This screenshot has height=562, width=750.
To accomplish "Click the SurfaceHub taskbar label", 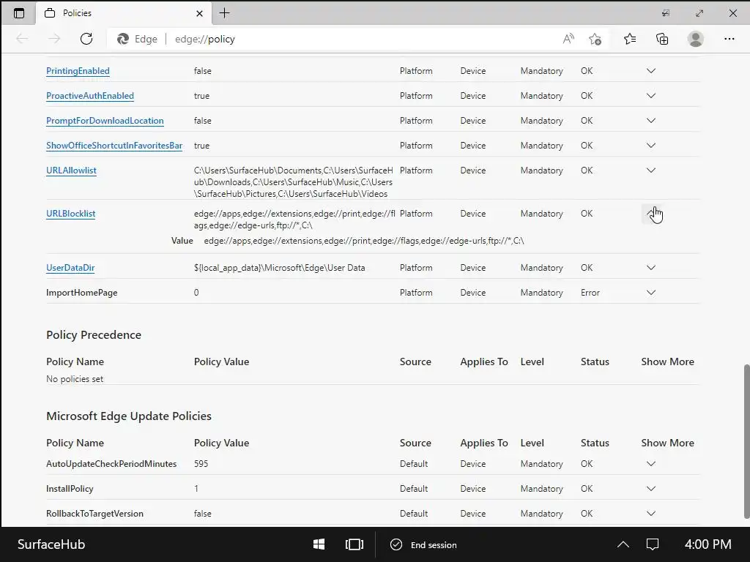I will (51, 544).
